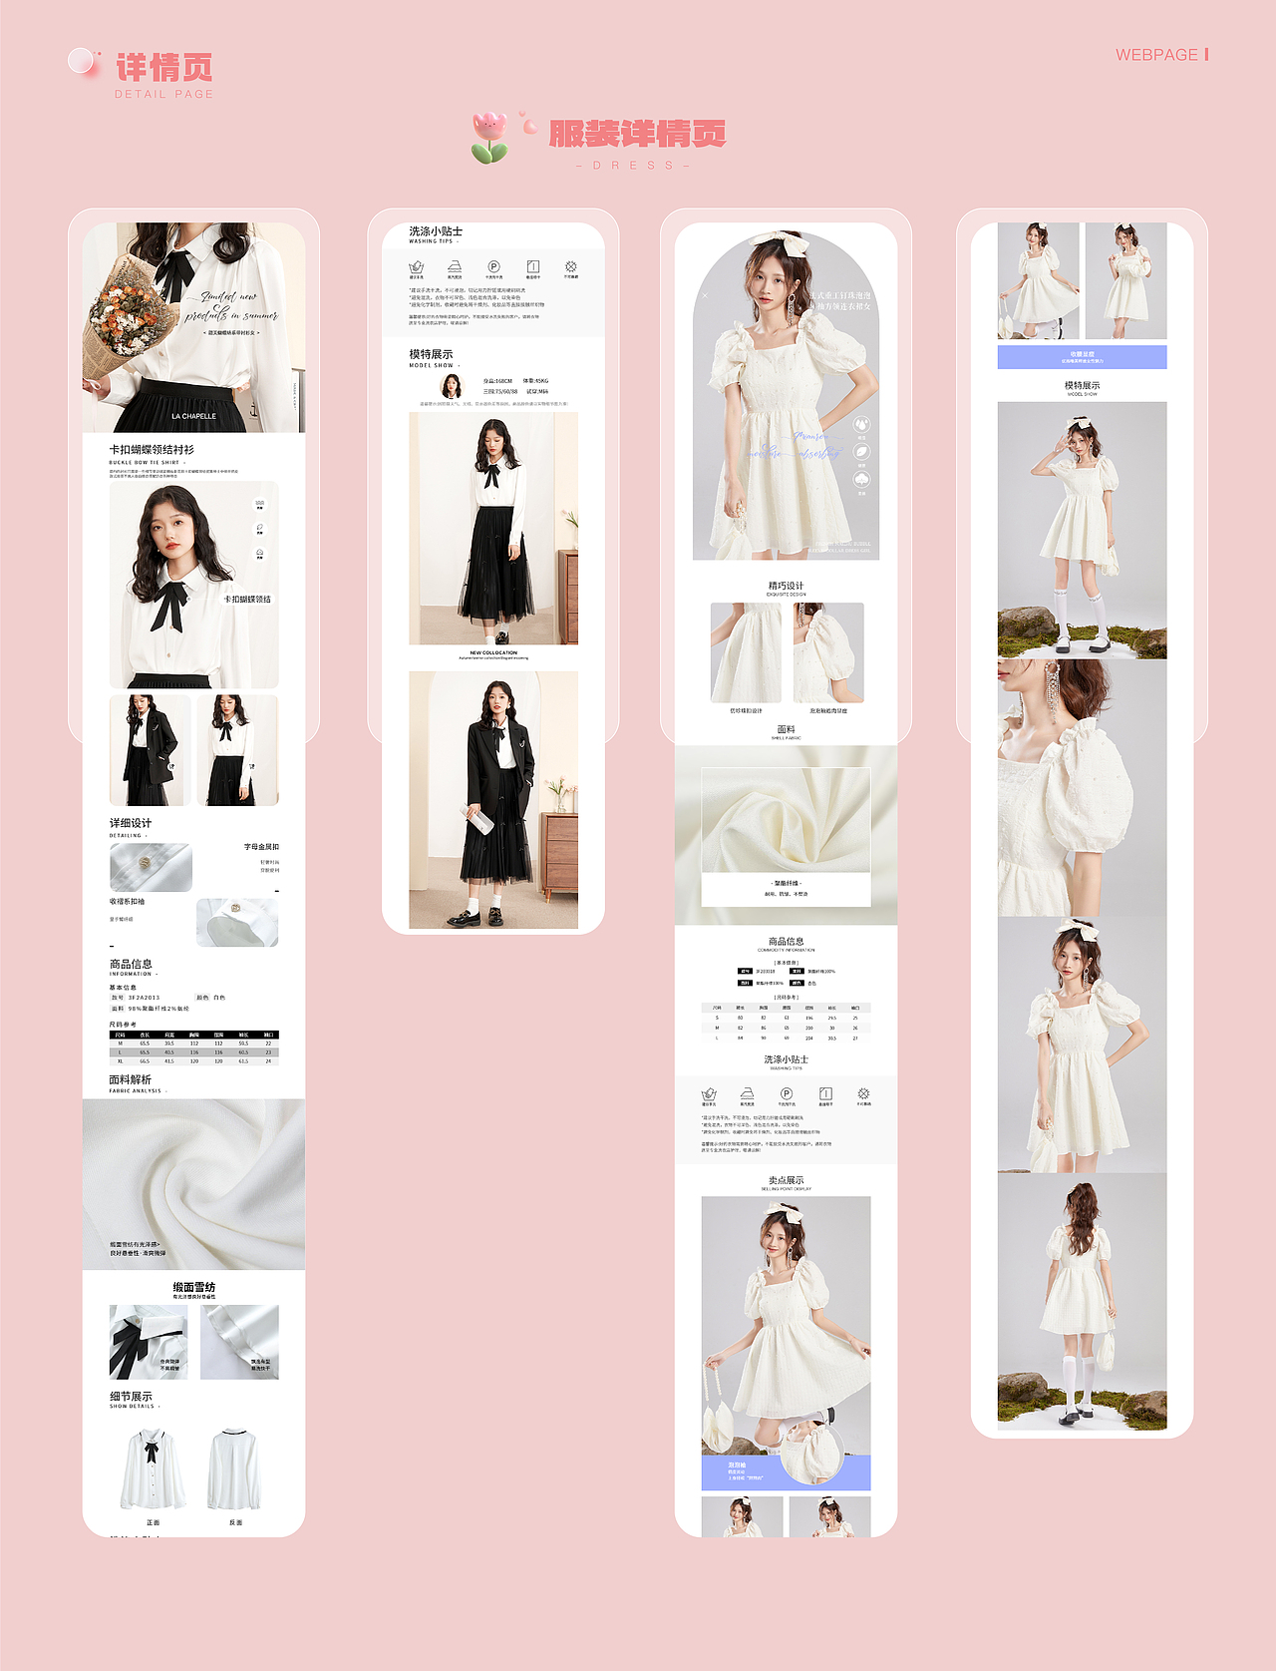Open puff sleeve and earring close-up photo
This screenshot has width=1276, height=1671.
[x=1082, y=787]
